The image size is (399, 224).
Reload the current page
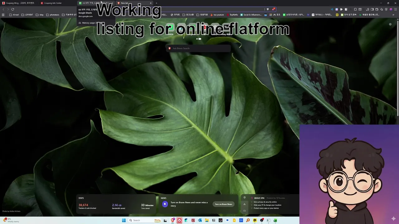point(13,9)
